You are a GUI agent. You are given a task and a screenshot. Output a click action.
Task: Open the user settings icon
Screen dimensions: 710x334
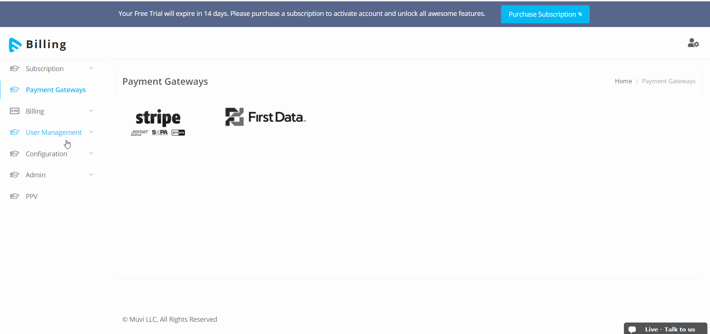click(693, 43)
